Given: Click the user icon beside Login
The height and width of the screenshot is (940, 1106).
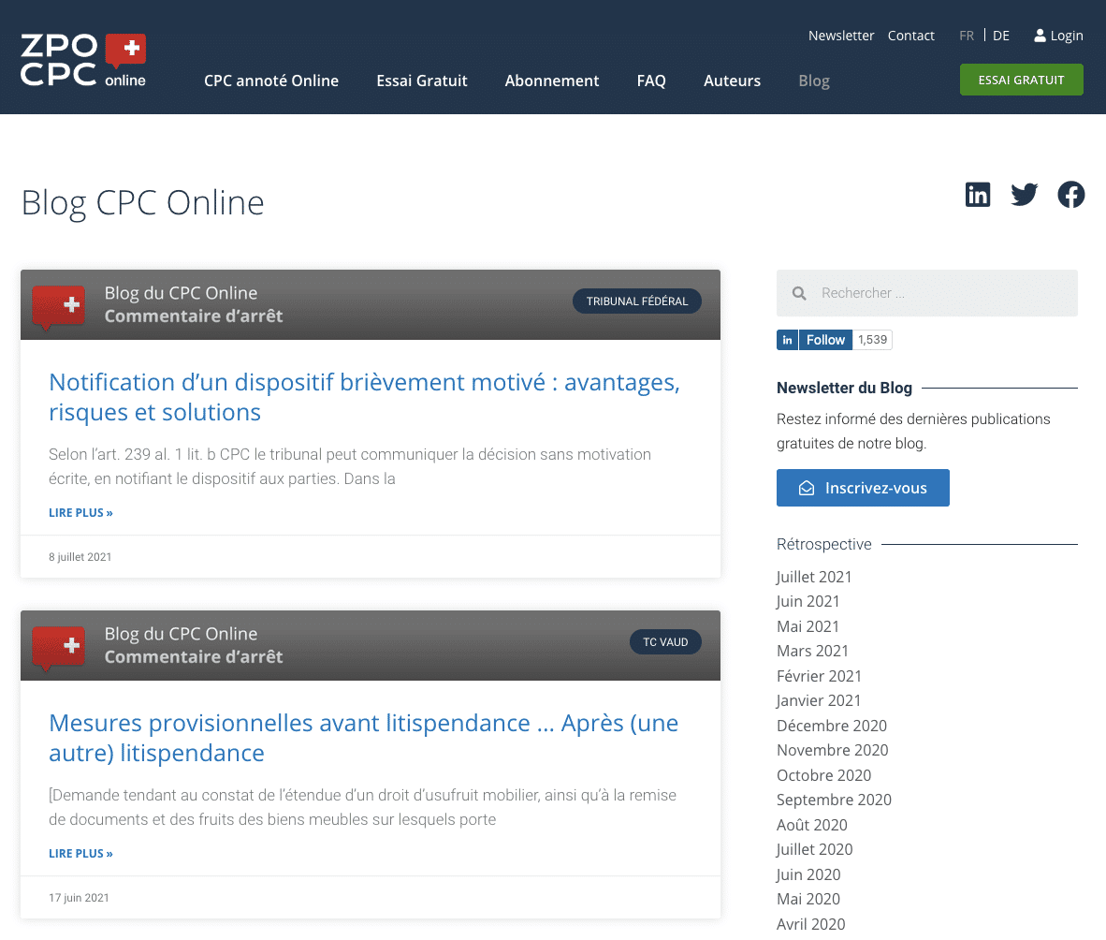Looking at the screenshot, I should [1040, 36].
